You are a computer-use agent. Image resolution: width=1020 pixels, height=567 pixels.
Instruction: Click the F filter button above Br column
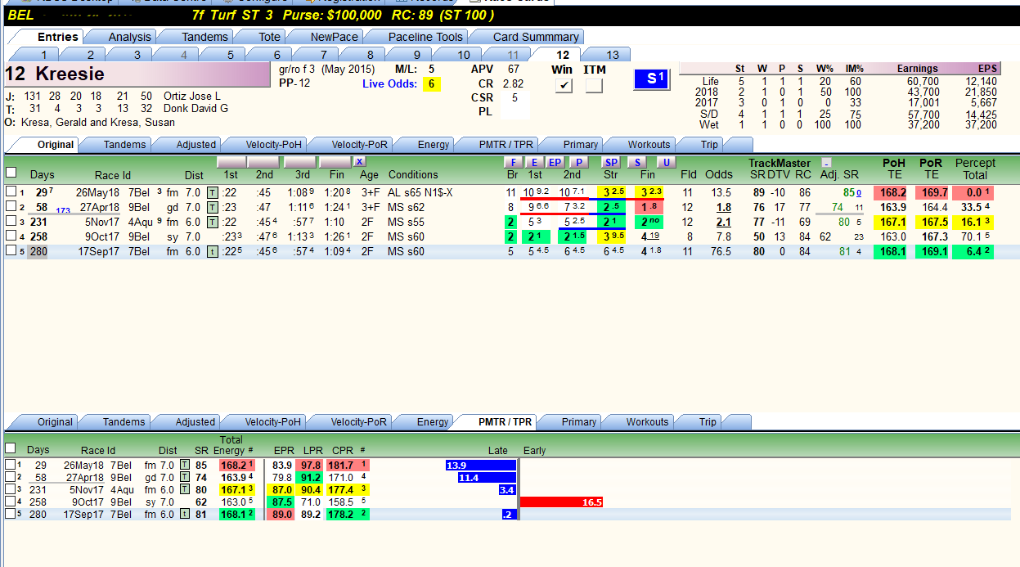coord(513,162)
